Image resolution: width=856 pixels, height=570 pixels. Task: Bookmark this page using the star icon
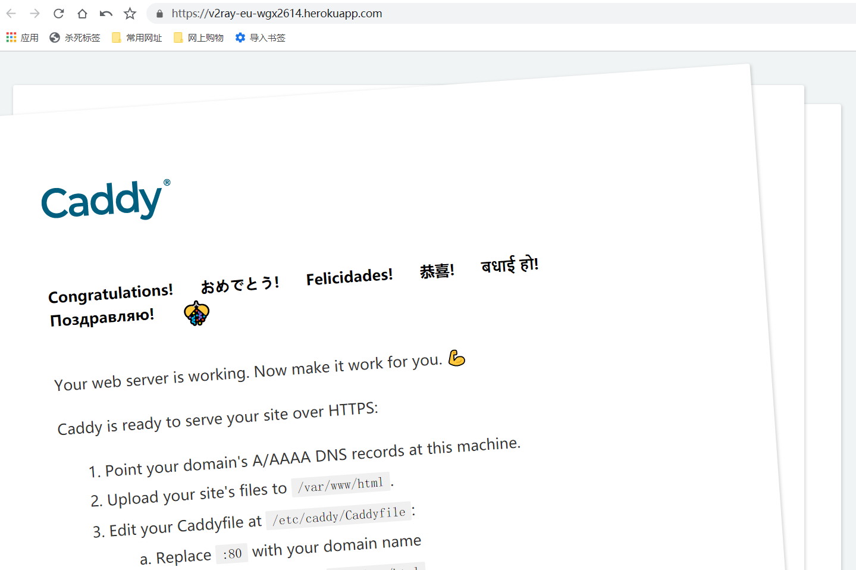130,13
